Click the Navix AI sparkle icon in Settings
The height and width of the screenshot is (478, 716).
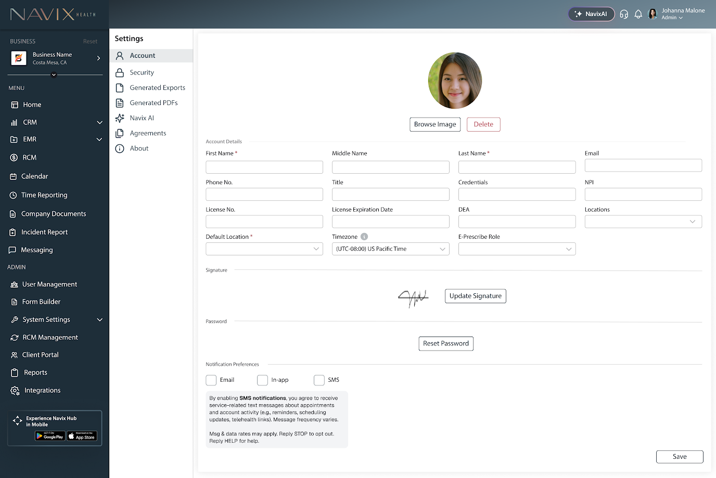pos(120,118)
